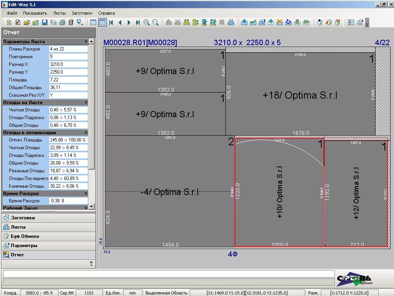Collapse the Отходы в оптимизации section

click(x=86, y=133)
